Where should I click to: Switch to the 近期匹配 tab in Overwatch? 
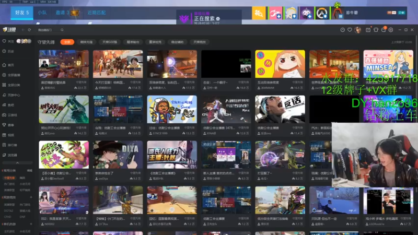[97, 13]
